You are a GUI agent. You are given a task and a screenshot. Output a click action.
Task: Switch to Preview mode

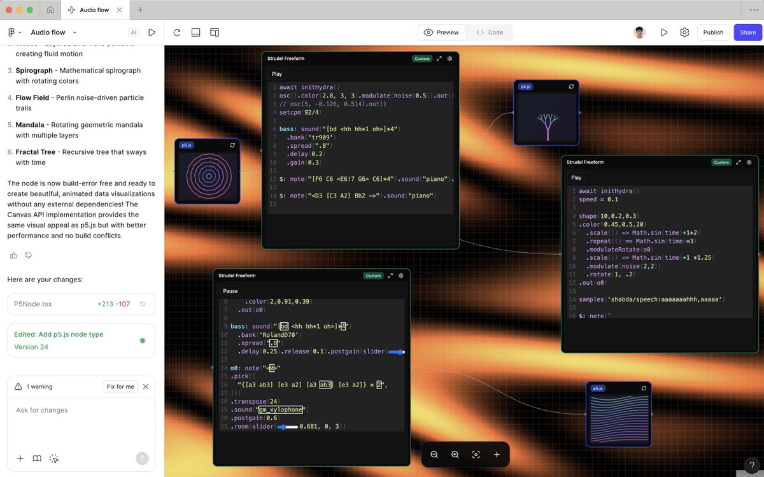(441, 32)
